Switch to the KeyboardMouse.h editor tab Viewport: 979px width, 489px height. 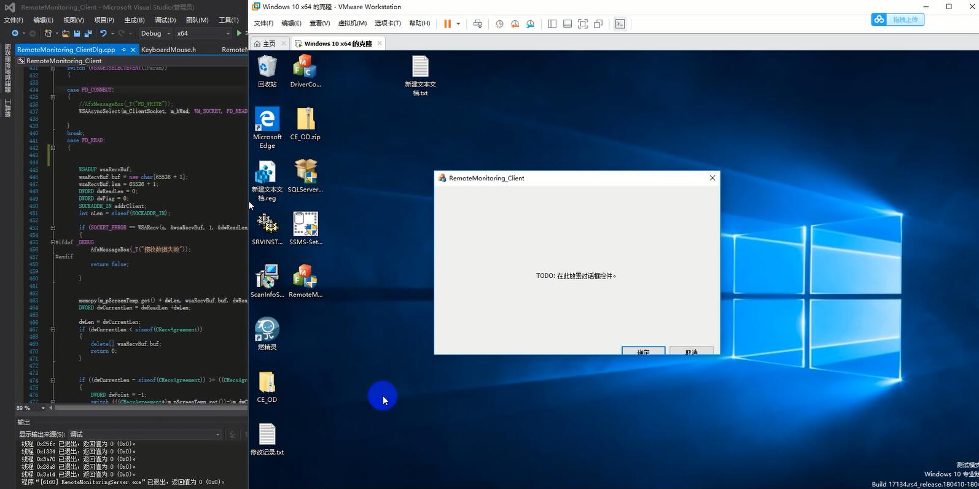pos(169,50)
